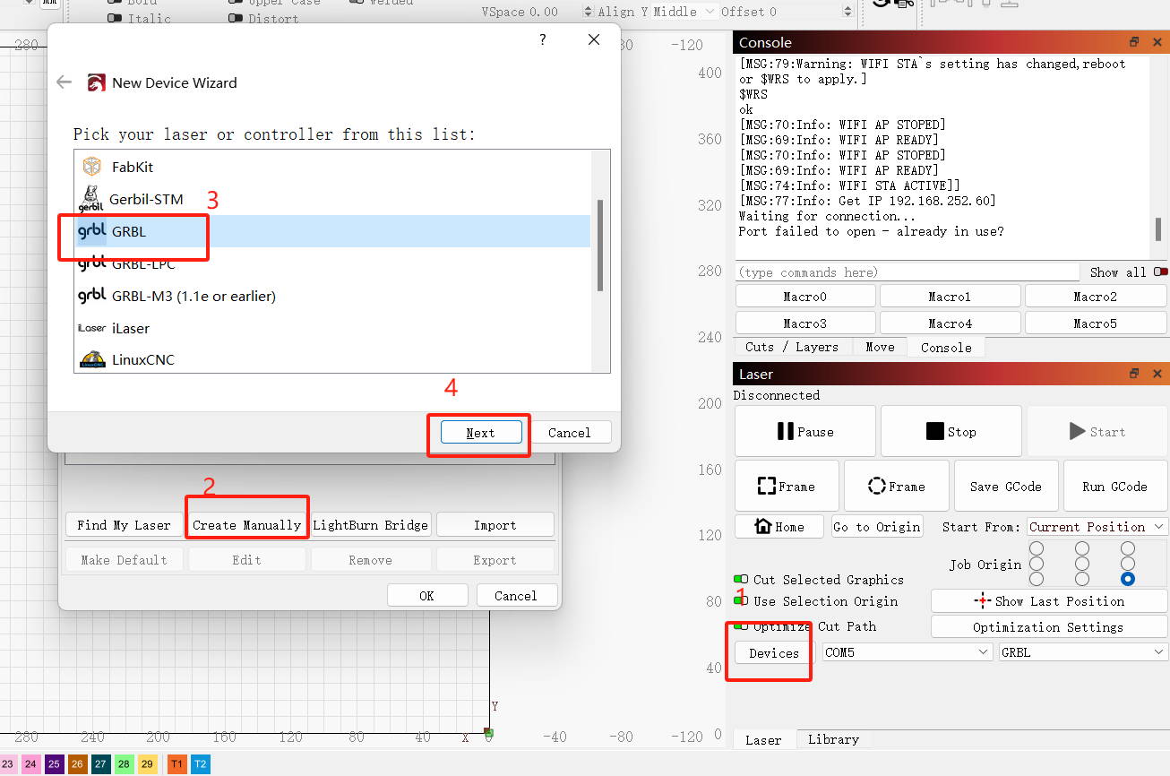The height and width of the screenshot is (776, 1170).
Task: Close the Console panel
Action: click(x=1157, y=42)
